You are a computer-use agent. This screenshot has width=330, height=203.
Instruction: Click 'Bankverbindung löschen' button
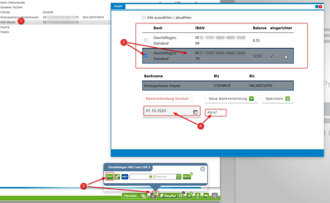coord(167,99)
